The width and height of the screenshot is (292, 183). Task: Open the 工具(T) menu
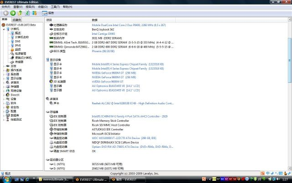[55, 7]
